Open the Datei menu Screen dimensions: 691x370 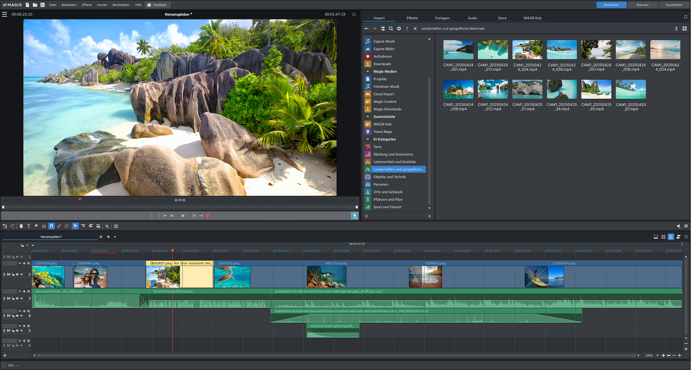click(x=52, y=5)
